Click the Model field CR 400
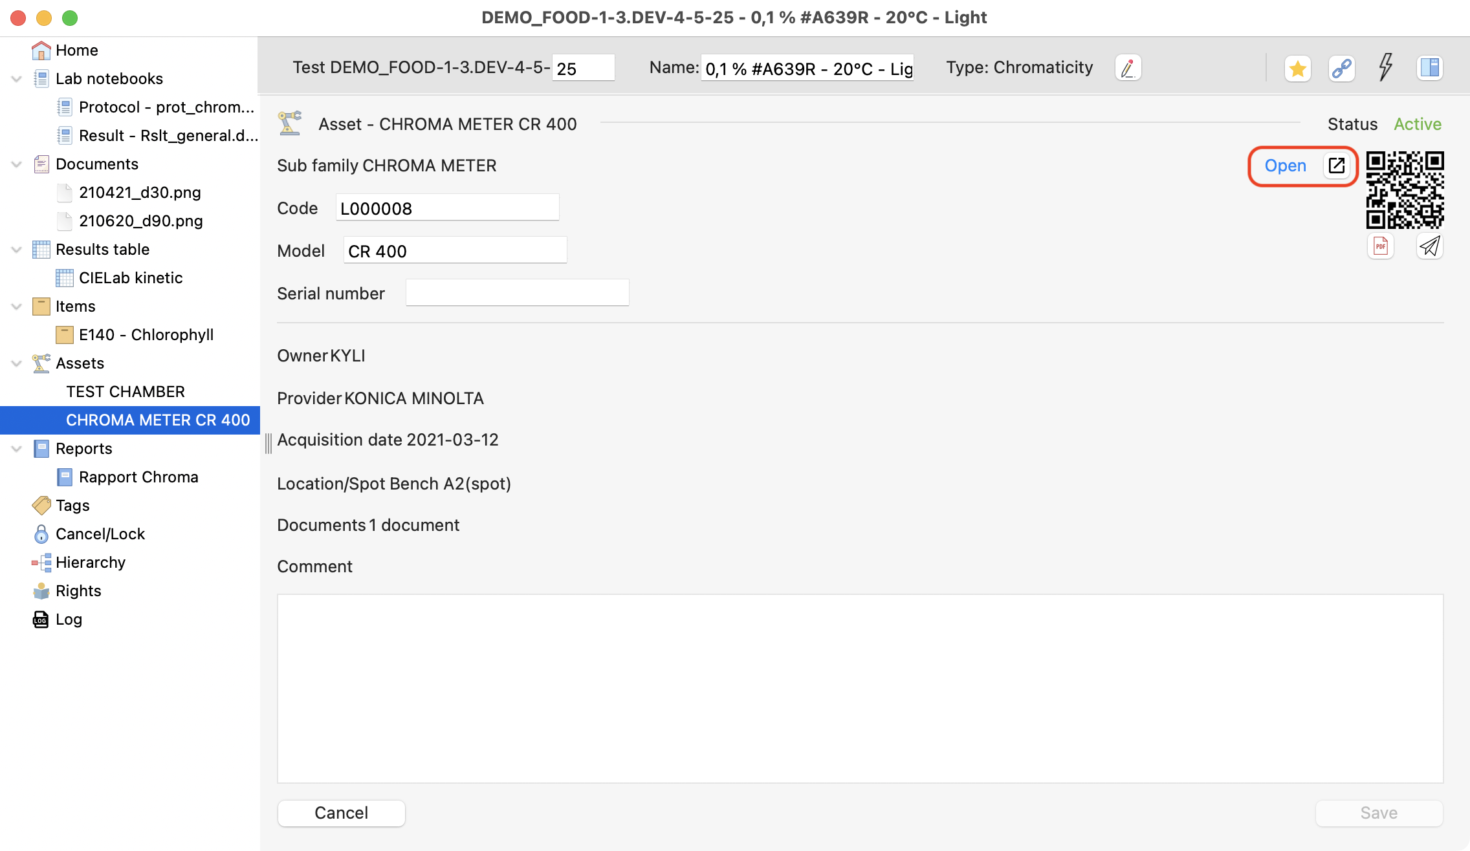The width and height of the screenshot is (1470, 851). (455, 251)
